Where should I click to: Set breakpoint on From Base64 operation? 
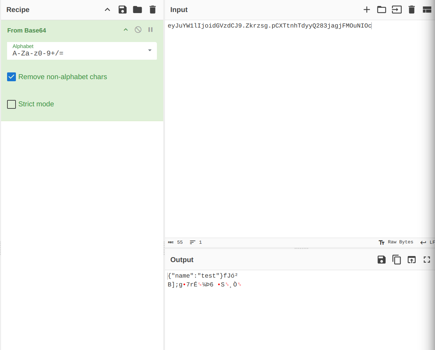(x=151, y=30)
